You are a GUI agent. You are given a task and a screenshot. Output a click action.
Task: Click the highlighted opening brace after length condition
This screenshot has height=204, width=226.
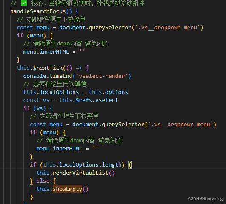130,165
